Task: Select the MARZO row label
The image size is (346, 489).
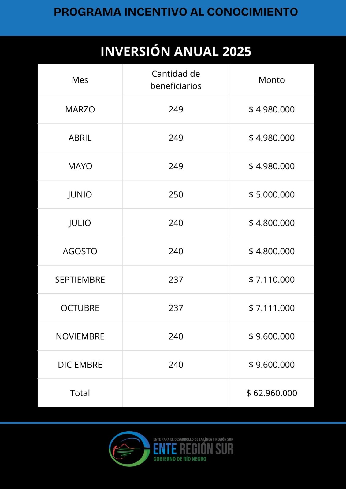Action: coord(80,109)
